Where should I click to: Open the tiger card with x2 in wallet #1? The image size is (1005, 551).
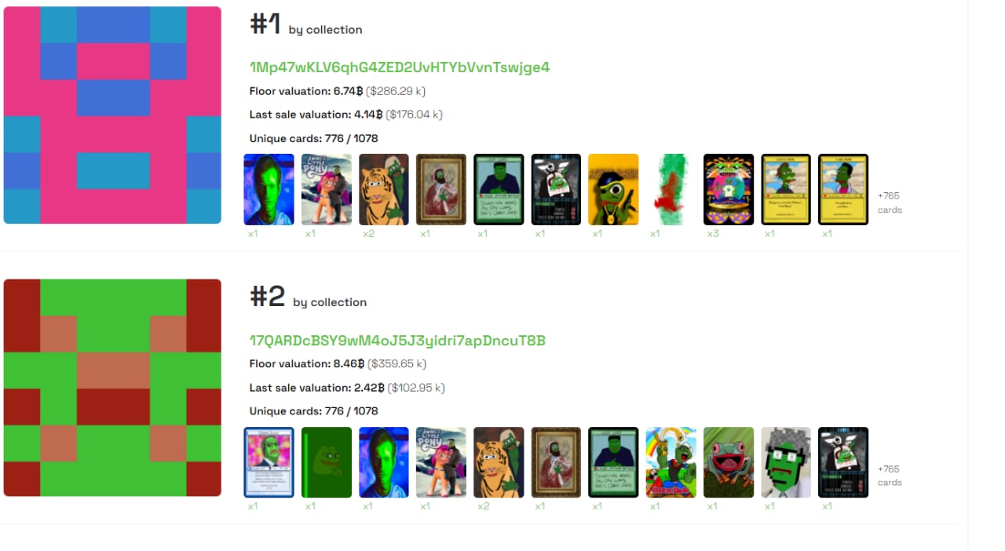(x=384, y=189)
